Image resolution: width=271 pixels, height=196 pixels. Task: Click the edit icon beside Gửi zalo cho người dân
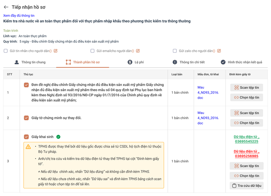click(x=219, y=51)
